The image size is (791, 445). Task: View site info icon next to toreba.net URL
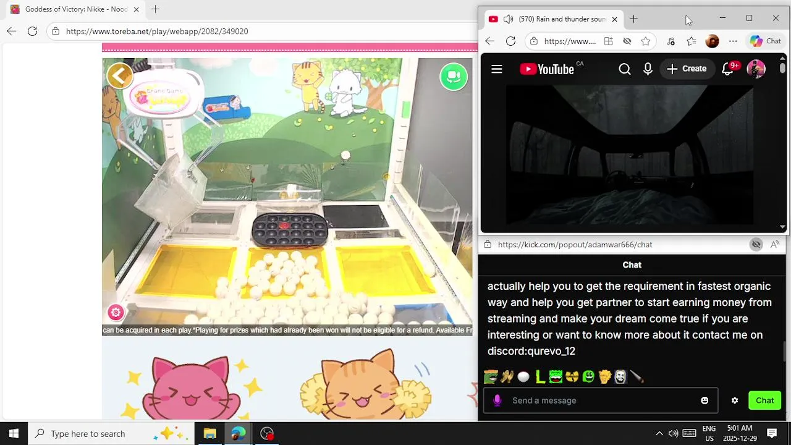[x=56, y=31]
